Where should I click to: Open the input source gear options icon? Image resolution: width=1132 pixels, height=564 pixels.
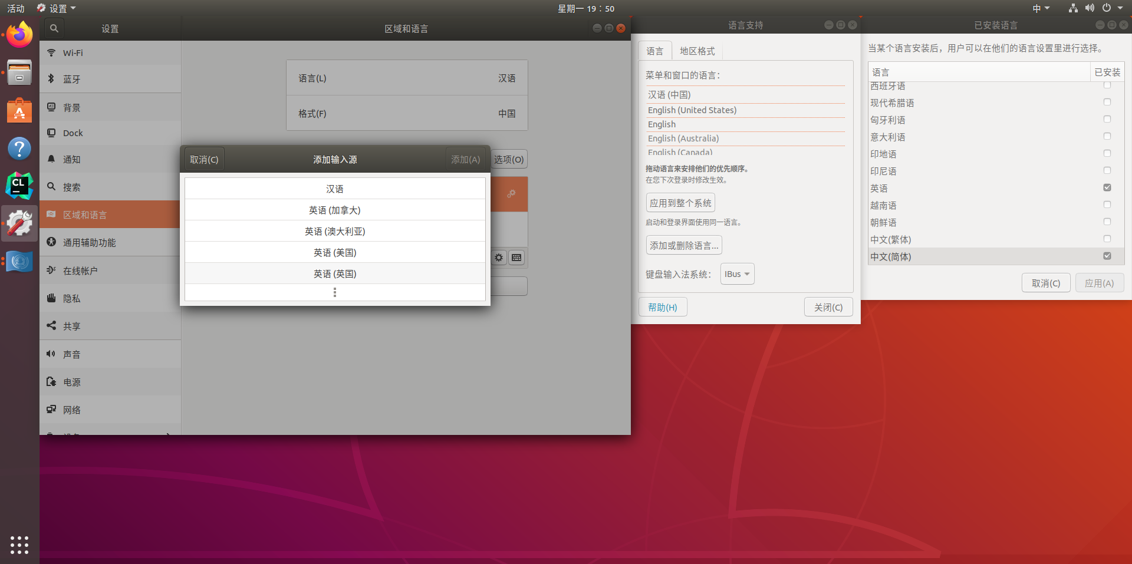point(499,258)
